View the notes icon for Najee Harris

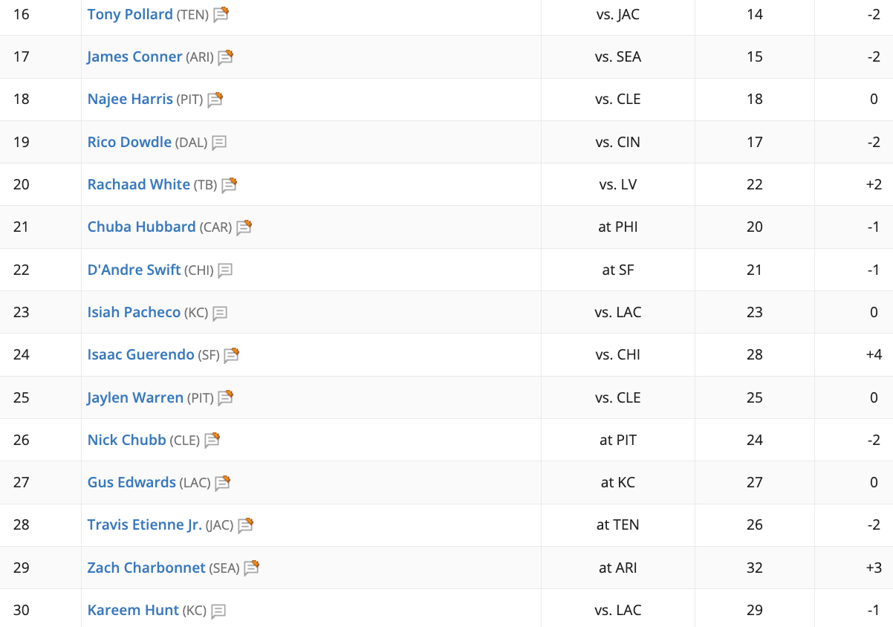215,100
